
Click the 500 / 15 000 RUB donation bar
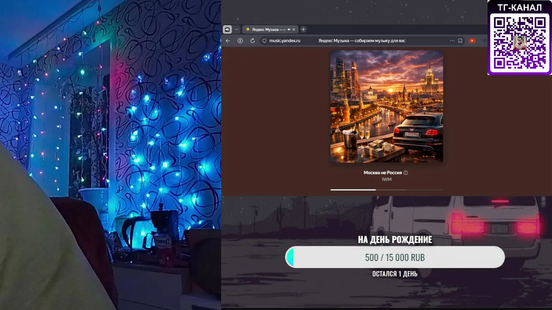tap(395, 257)
